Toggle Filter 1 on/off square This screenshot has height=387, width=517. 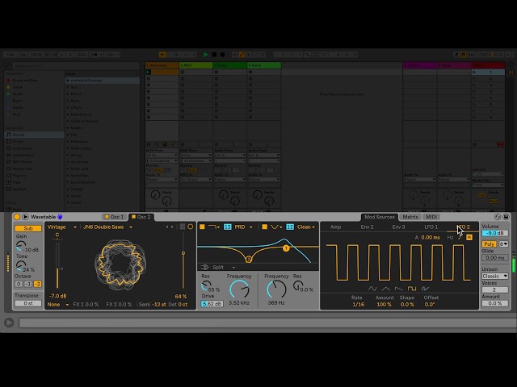click(x=203, y=227)
